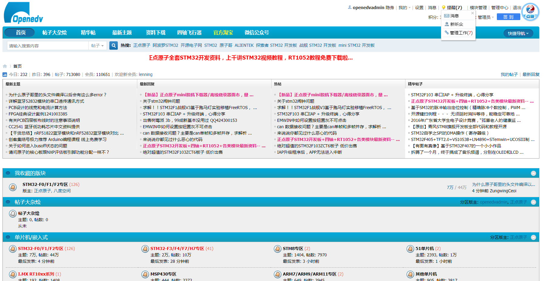The height and width of the screenshot is (281, 547).
Task: Click moderator 八度空间 link
Action: [x=62, y=191]
